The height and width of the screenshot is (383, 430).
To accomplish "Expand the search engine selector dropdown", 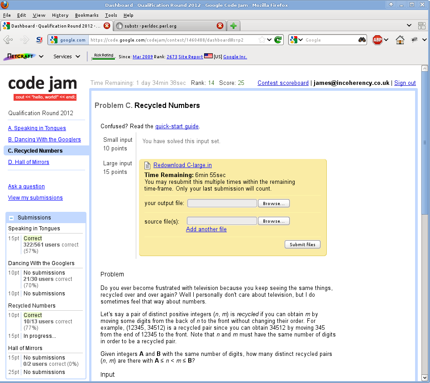I will [296, 40].
